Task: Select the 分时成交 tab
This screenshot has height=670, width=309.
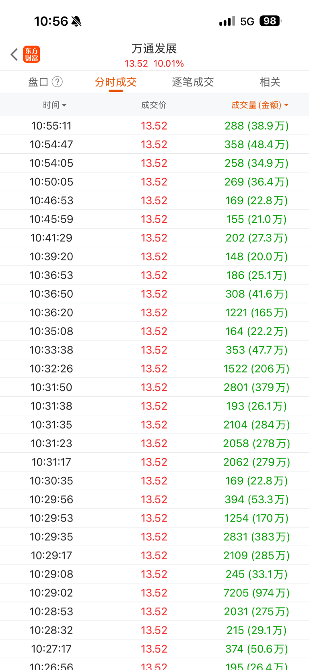Action: coord(116,82)
